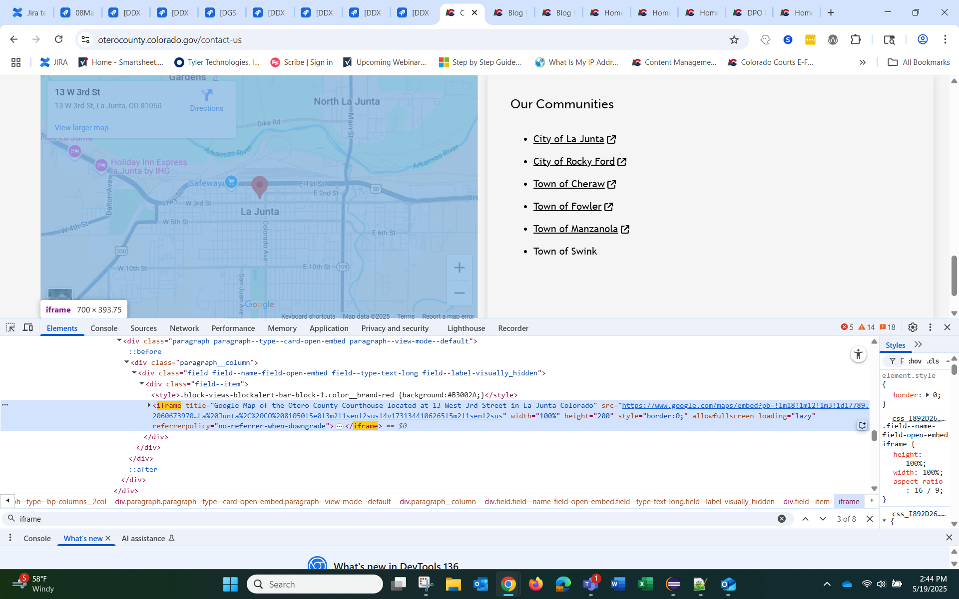959x599 pixels.
Task: Click the filter icon in the Styles pane
Action: pyautogui.click(x=893, y=361)
